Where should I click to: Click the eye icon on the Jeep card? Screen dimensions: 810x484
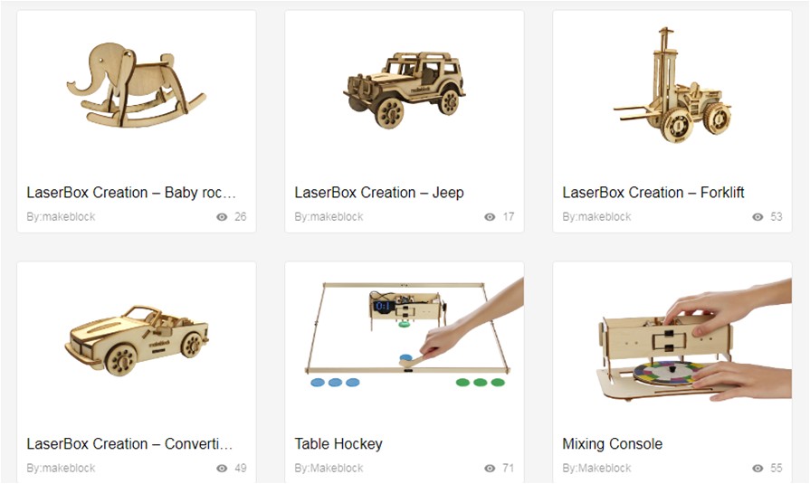point(490,217)
